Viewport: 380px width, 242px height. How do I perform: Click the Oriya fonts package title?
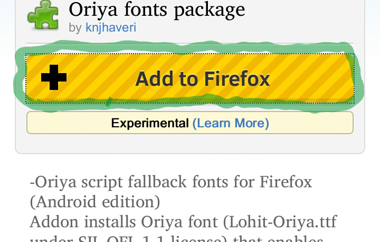pyautogui.click(x=157, y=9)
